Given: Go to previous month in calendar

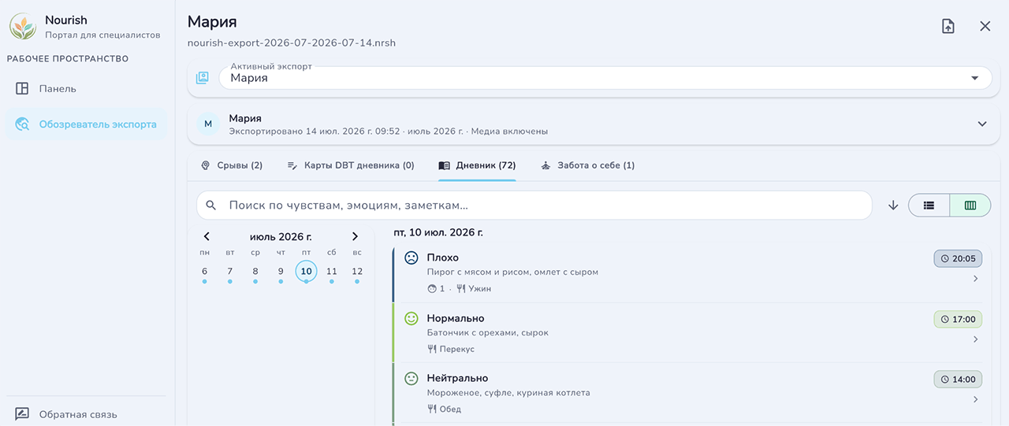Looking at the screenshot, I should pyautogui.click(x=207, y=236).
